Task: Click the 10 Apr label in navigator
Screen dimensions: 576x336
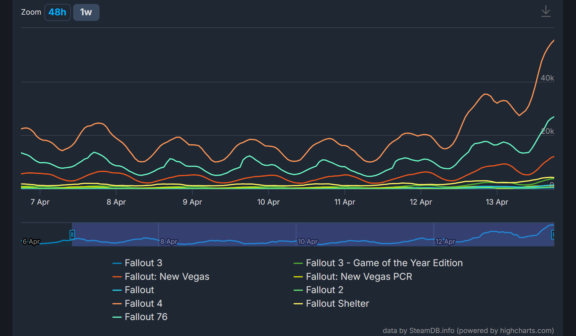Action: [x=308, y=242]
